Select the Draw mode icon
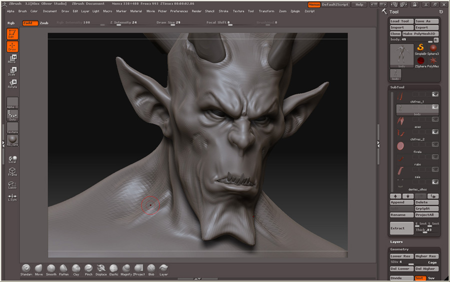Screen dimensions: 450x282 point(12,46)
